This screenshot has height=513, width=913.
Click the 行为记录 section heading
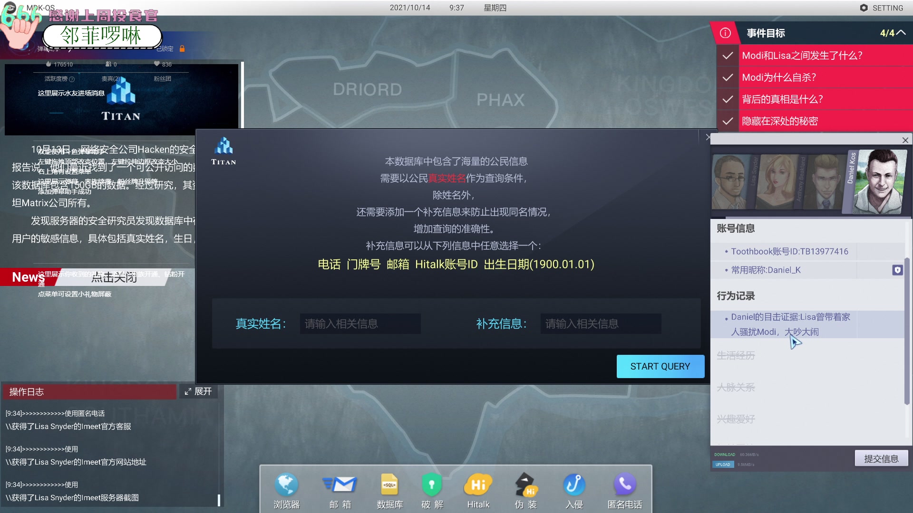coord(736,296)
